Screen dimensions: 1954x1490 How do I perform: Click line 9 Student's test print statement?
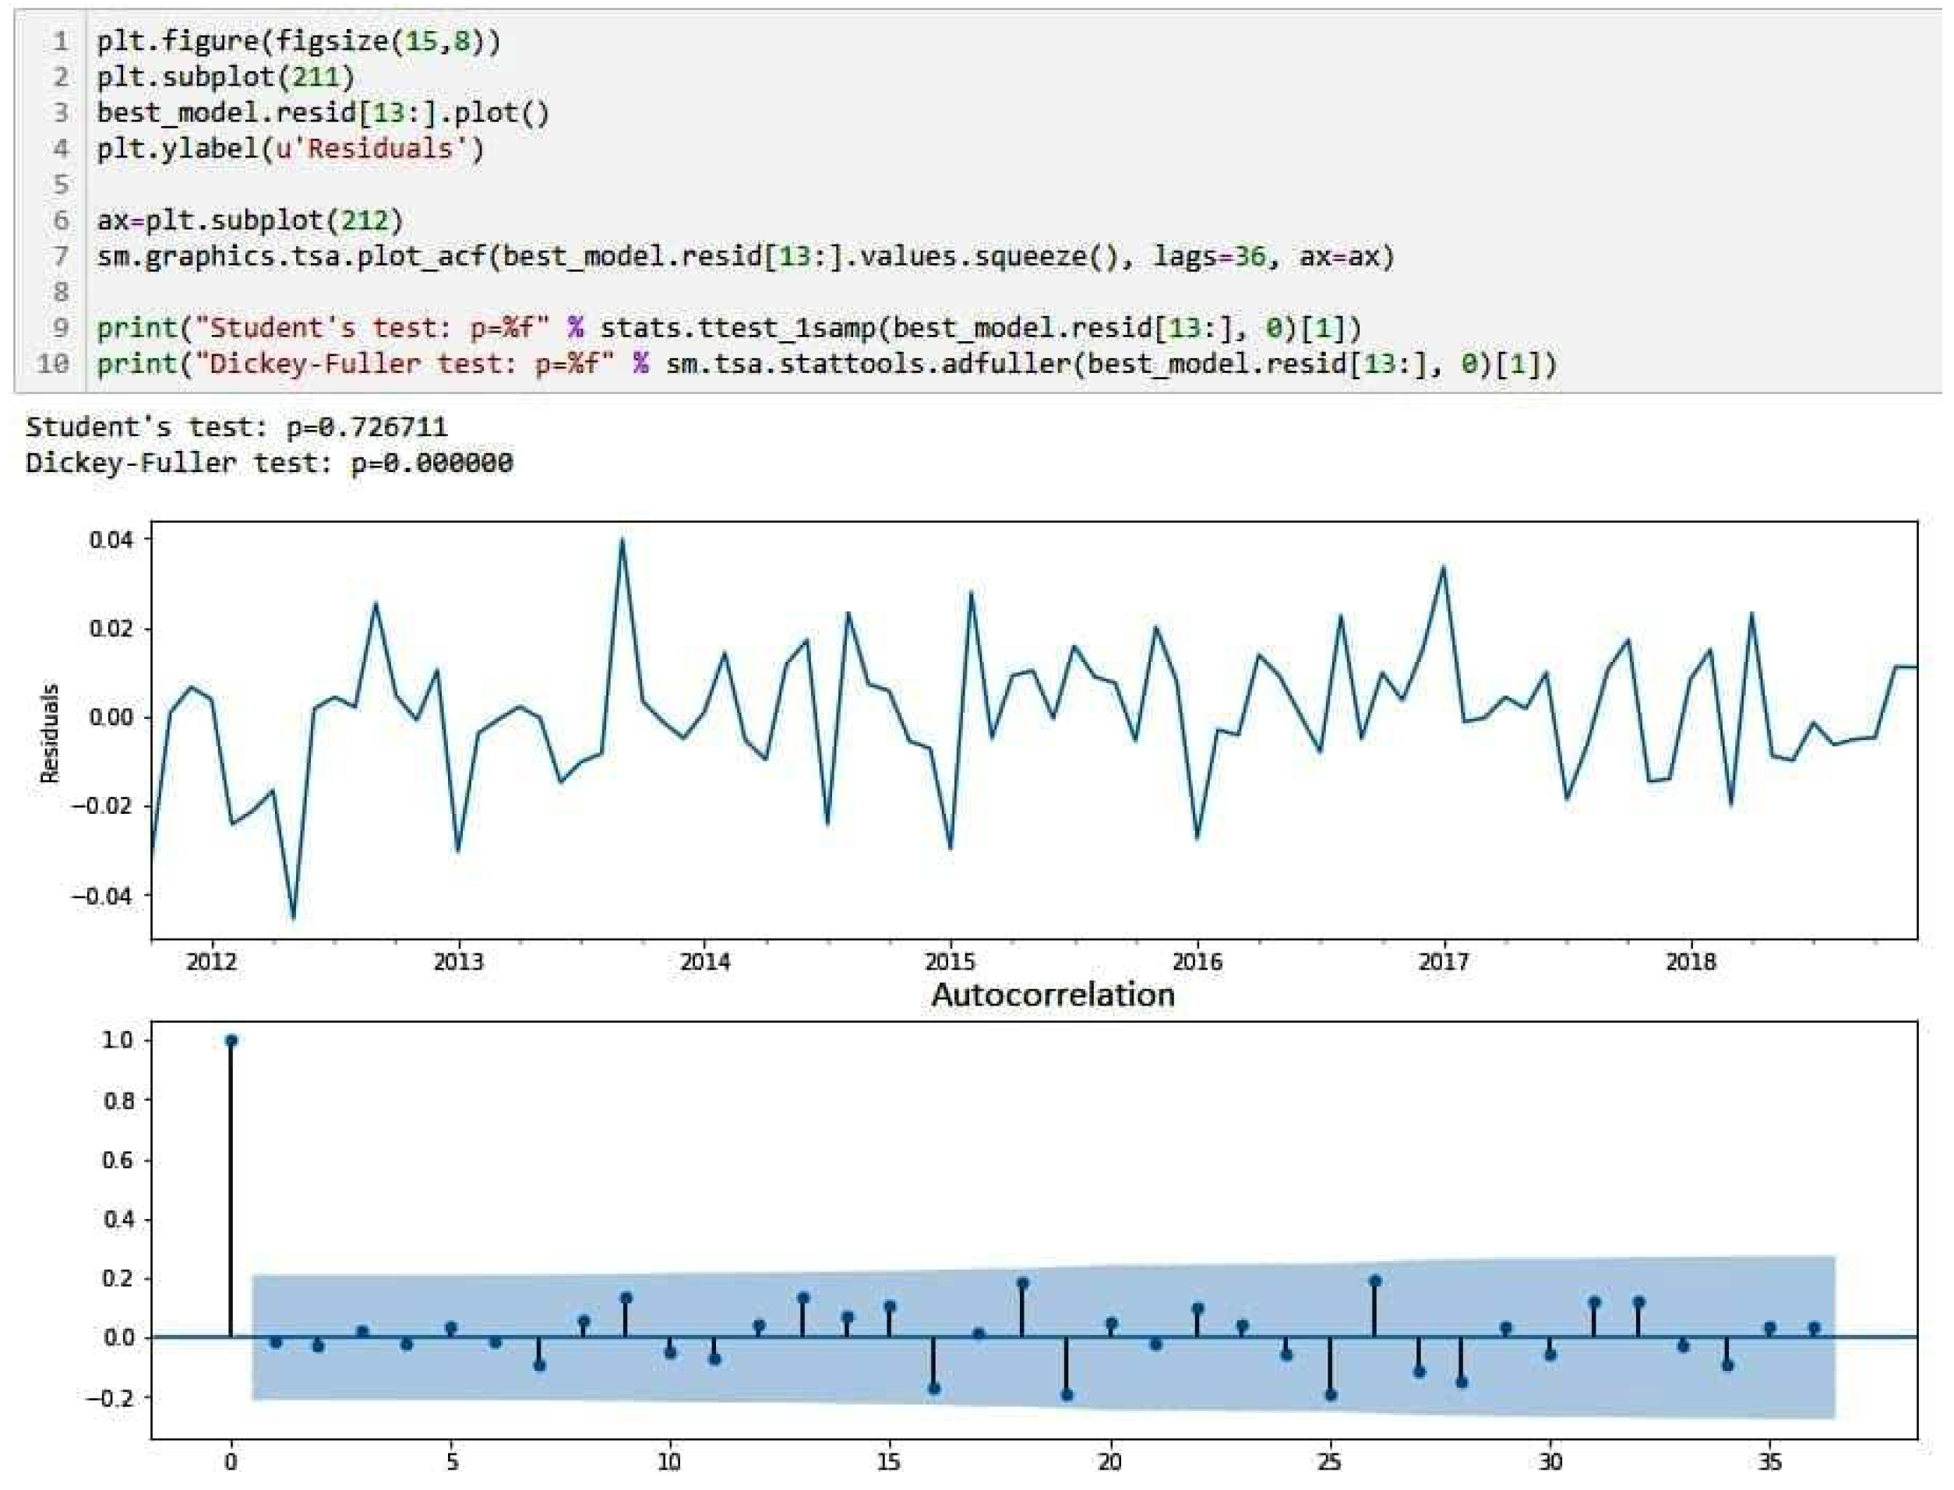[728, 328]
